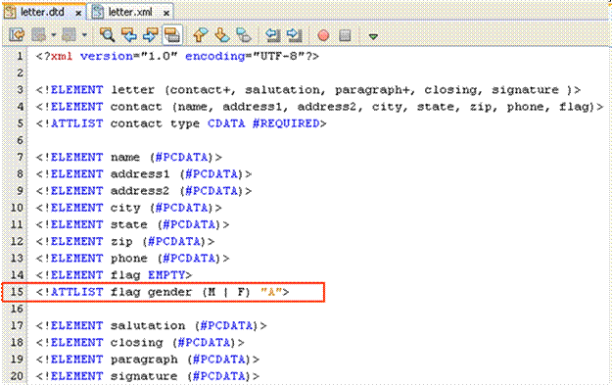Click 'city' element declaration
Image resolution: width=612 pixels, height=385 pixels.
[129, 208]
